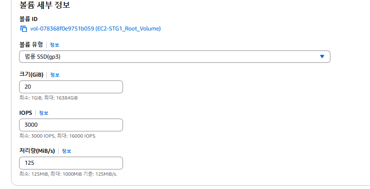Click the 최대: 16384GiB size hint text

61,98
